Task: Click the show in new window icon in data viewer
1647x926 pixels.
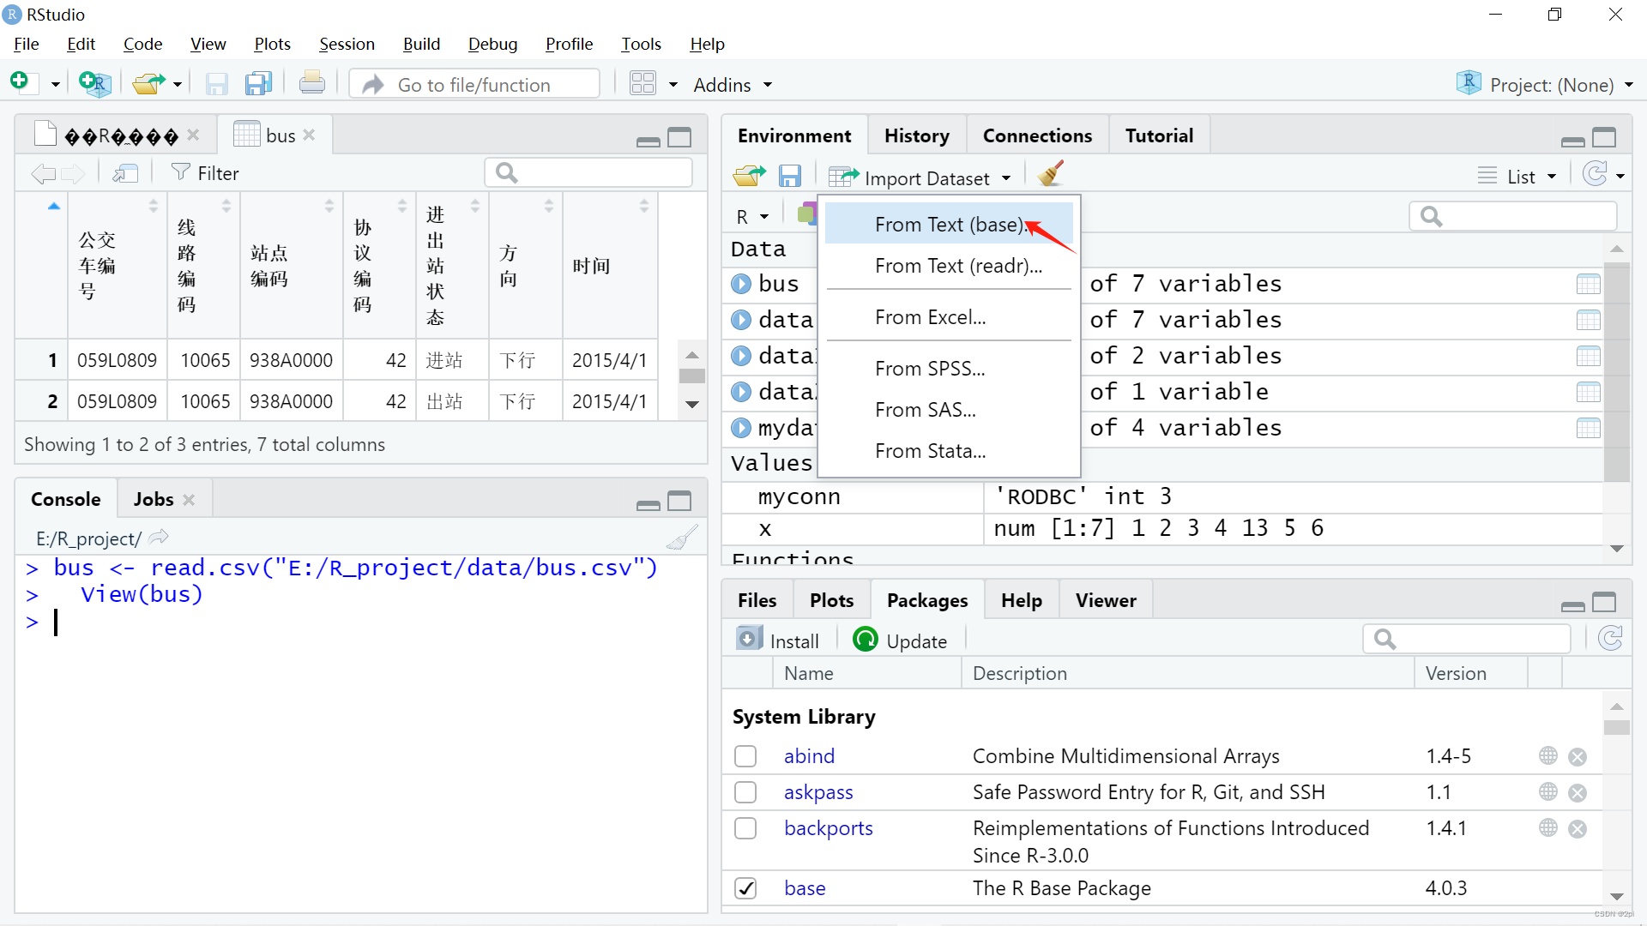Action: [126, 173]
